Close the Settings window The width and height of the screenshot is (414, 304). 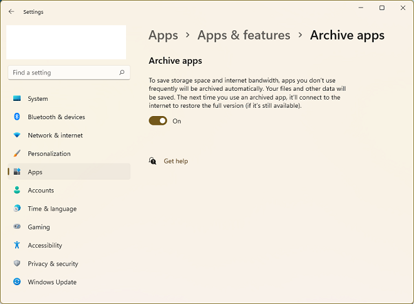click(x=403, y=8)
